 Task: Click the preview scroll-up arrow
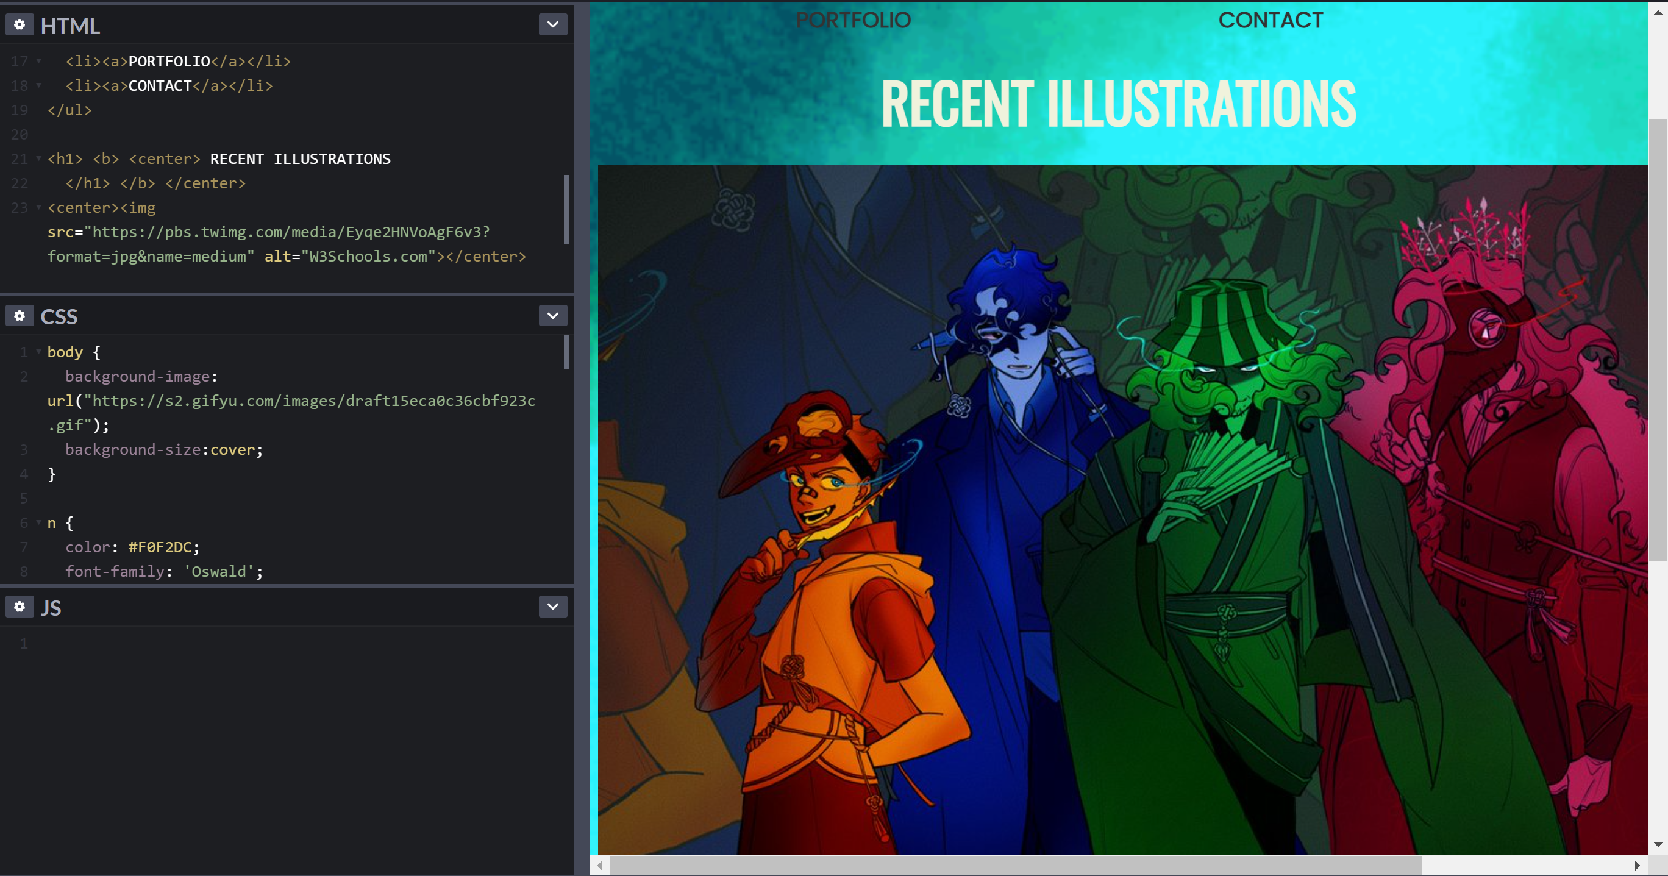pyautogui.click(x=1658, y=12)
